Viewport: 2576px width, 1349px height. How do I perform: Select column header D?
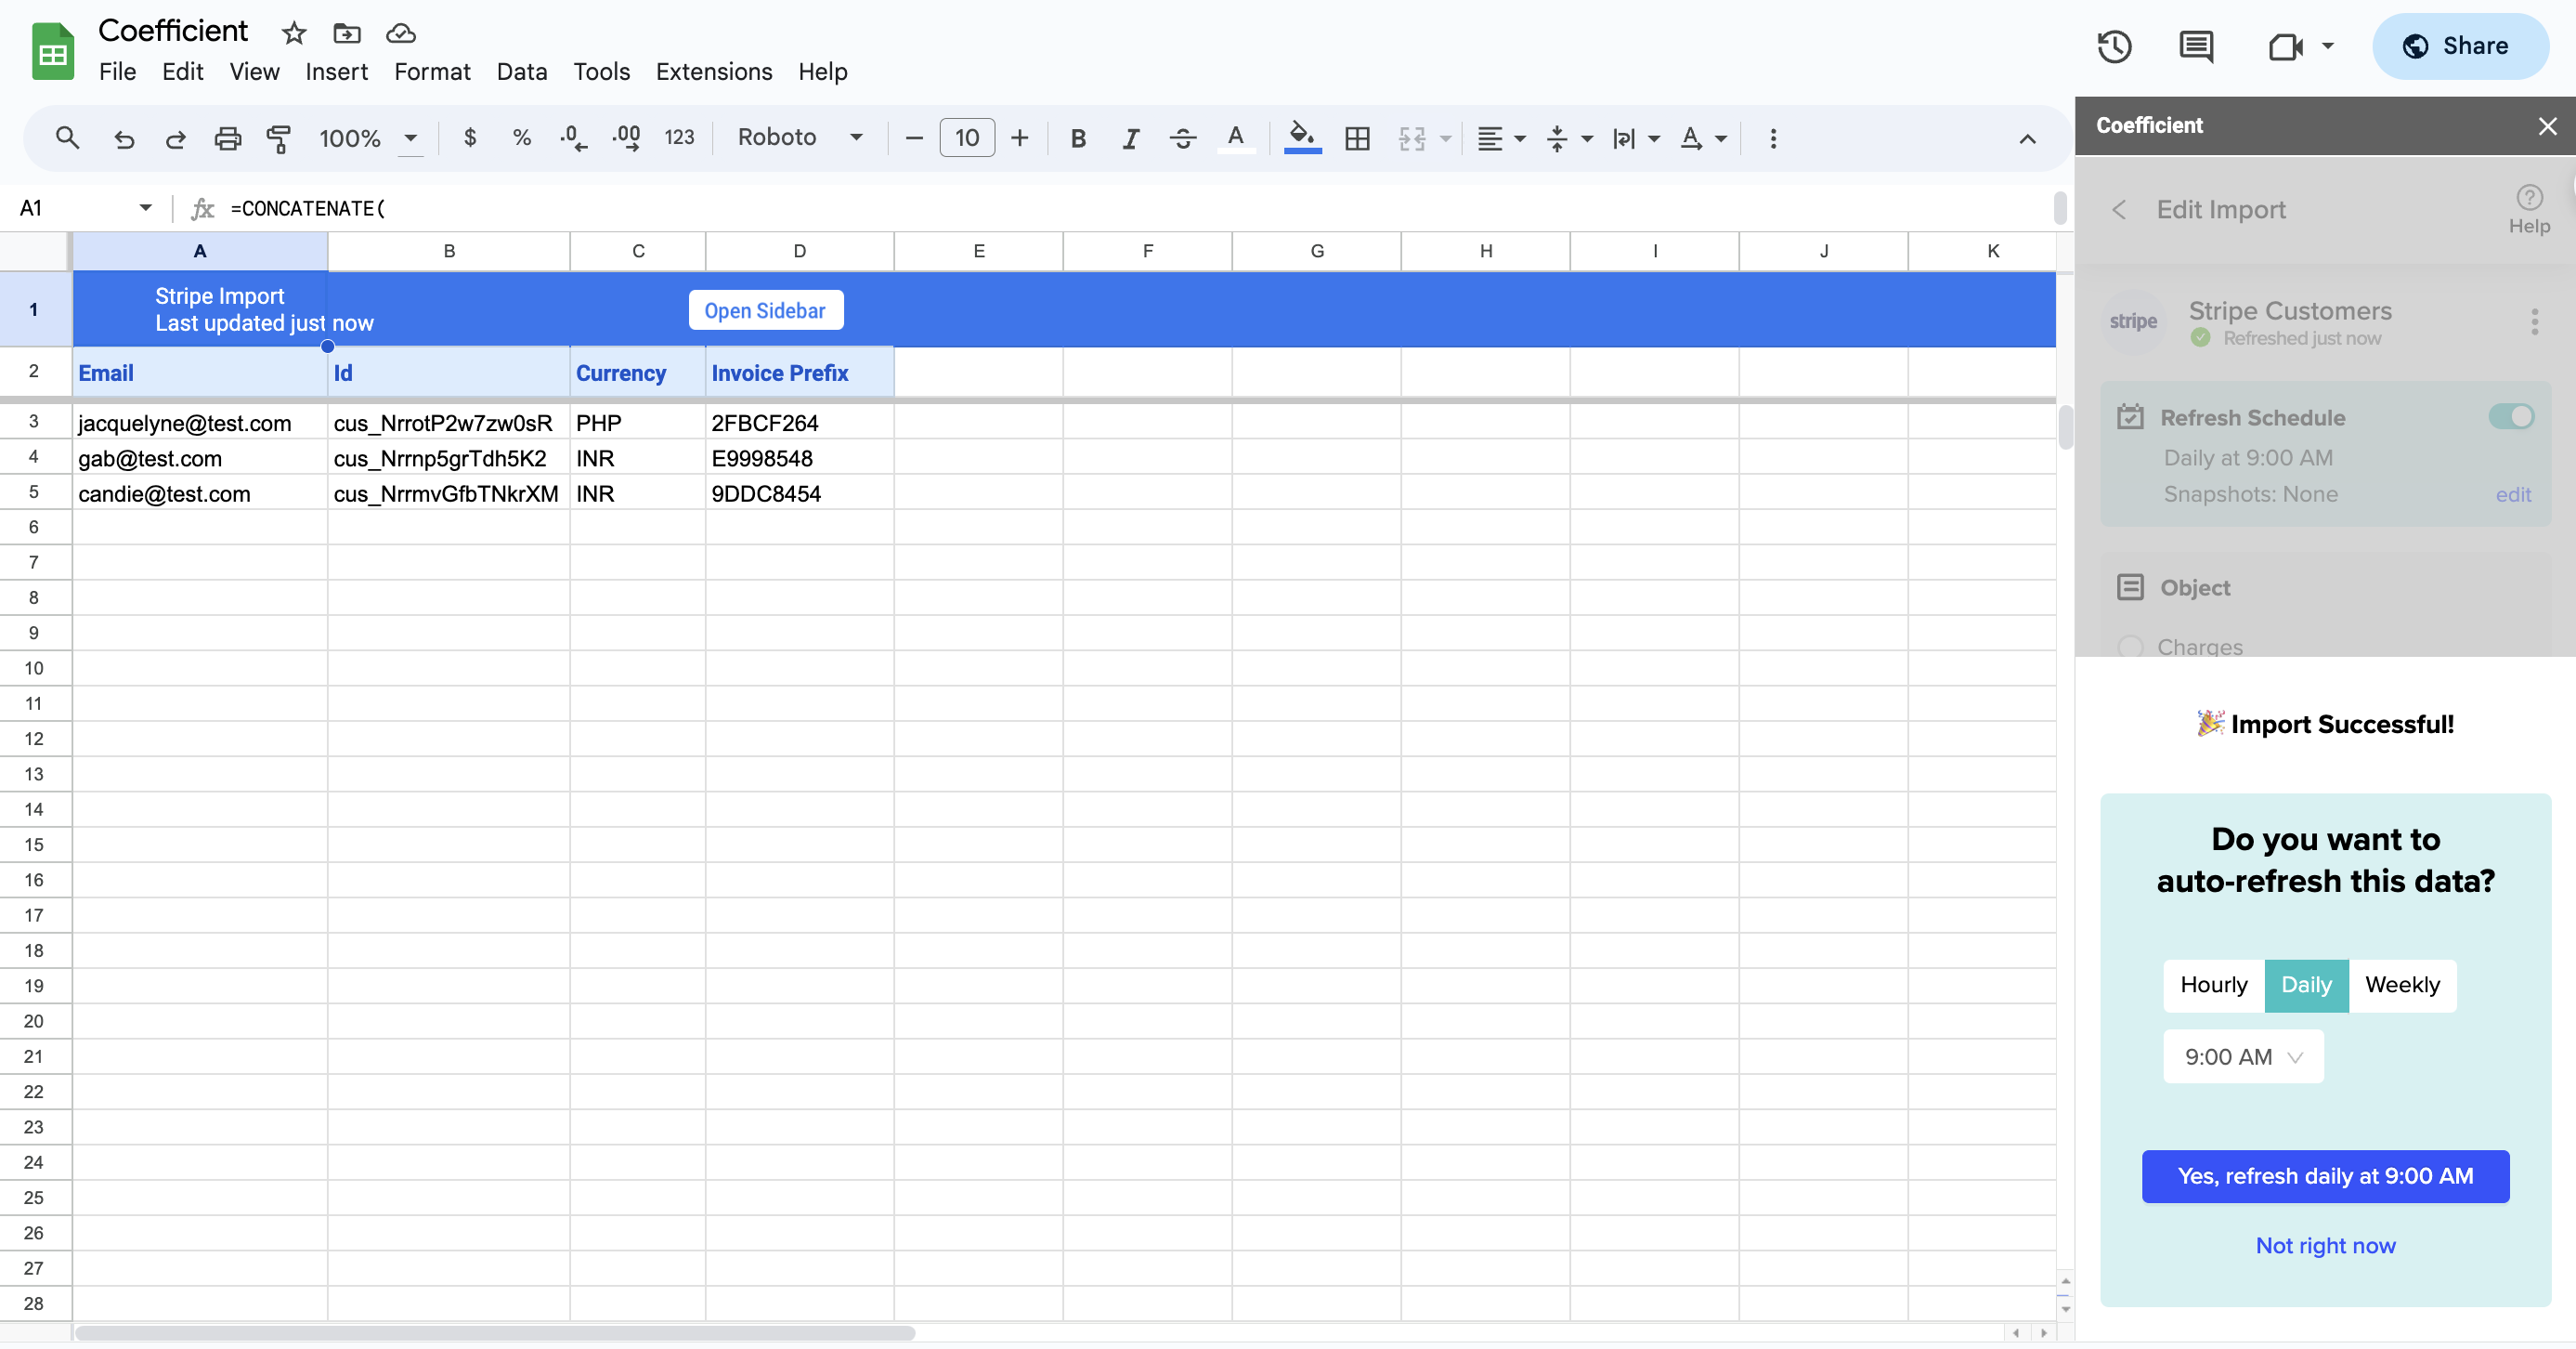(x=799, y=251)
